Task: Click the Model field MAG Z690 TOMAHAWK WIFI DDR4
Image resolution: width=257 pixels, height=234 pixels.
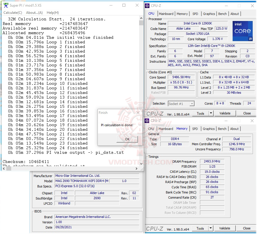Action: pos(82,181)
